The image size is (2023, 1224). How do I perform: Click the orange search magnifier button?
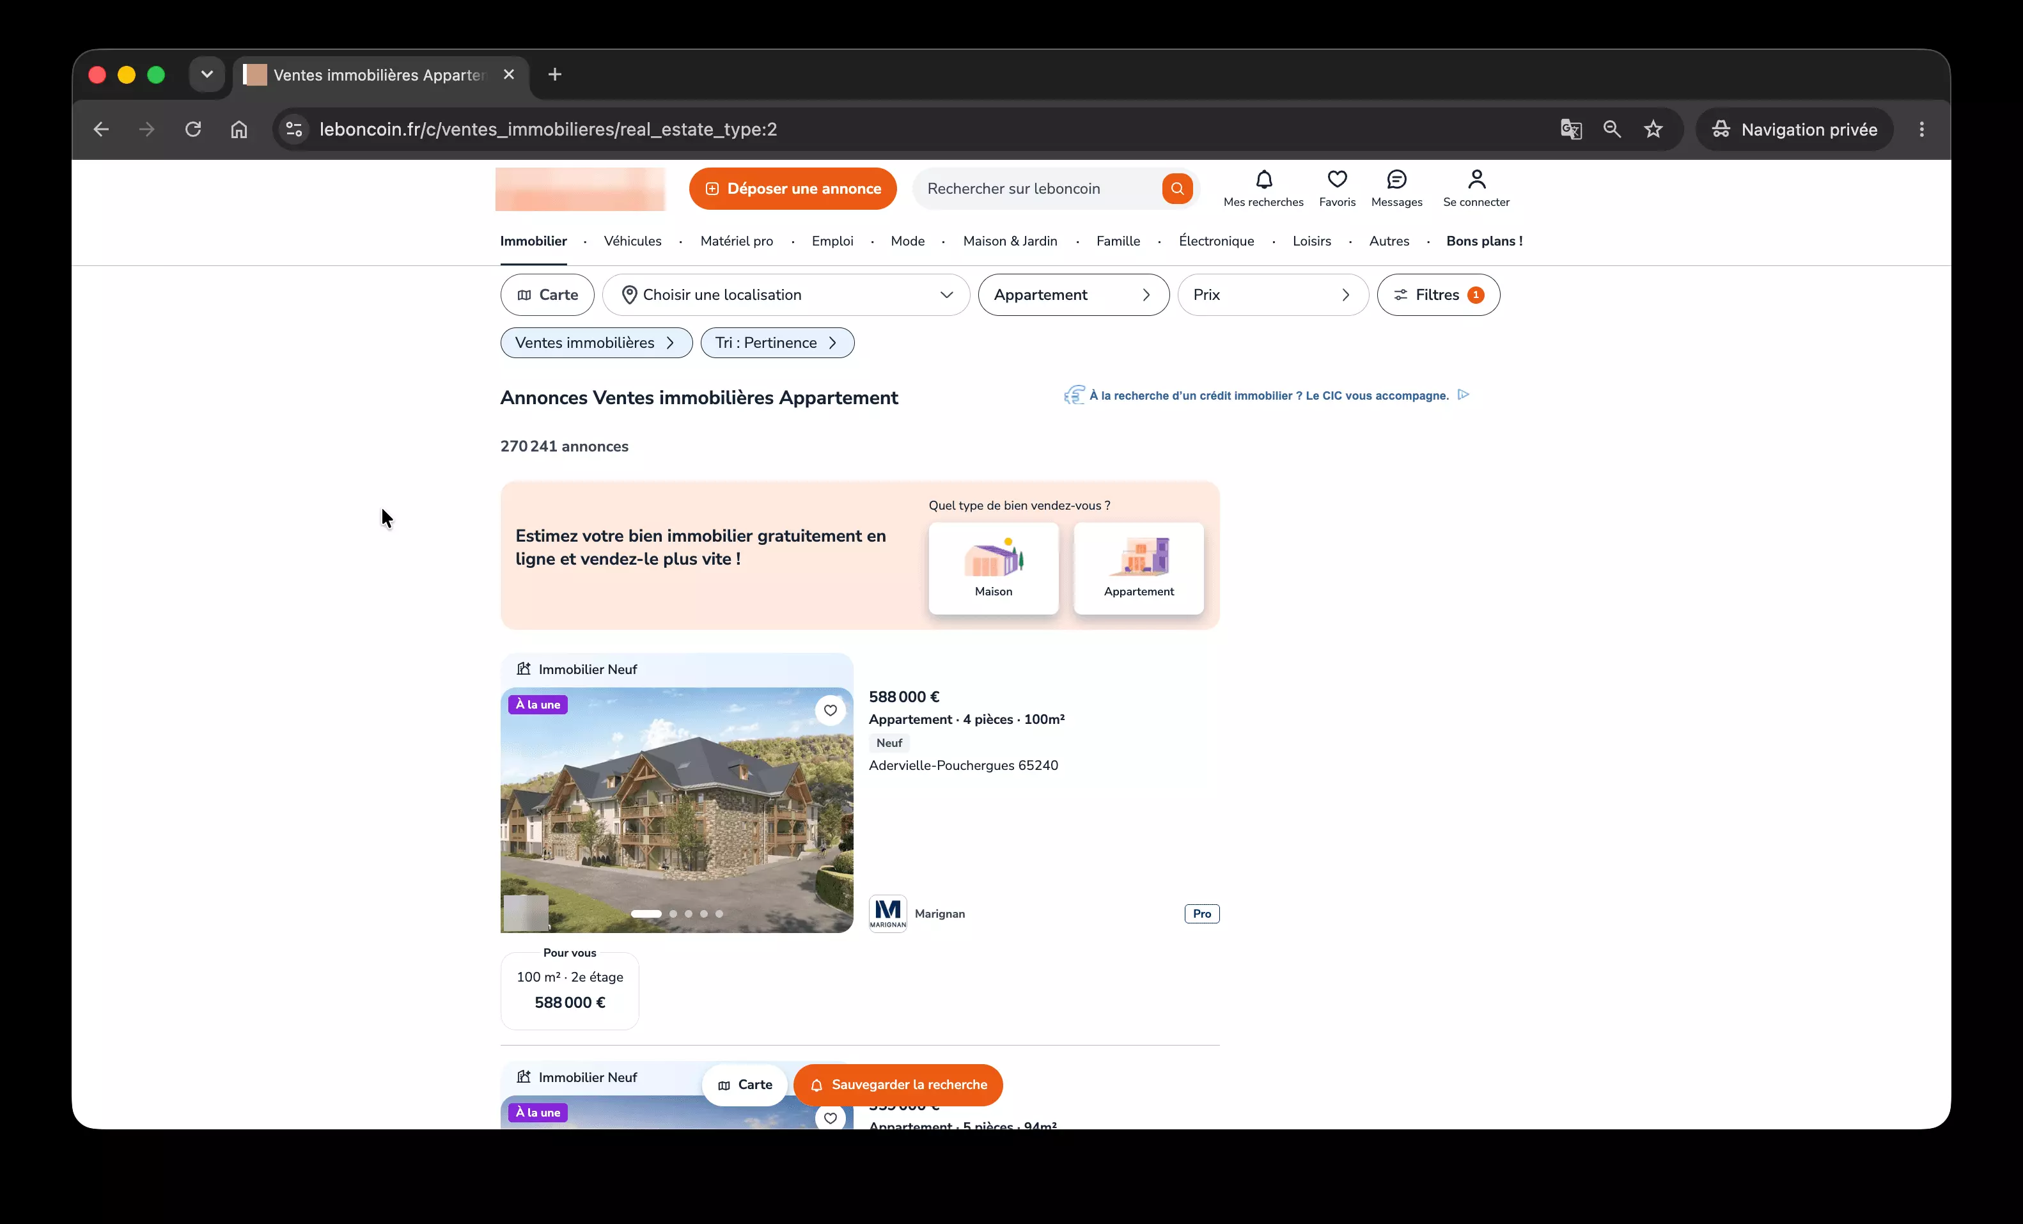[1177, 188]
